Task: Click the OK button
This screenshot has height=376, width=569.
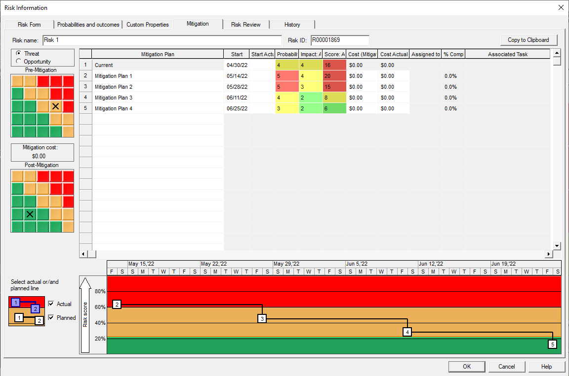Action: (467, 367)
